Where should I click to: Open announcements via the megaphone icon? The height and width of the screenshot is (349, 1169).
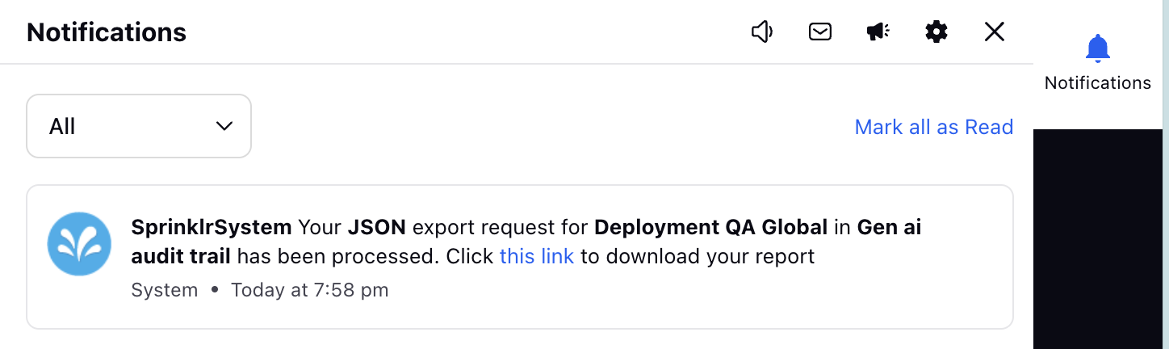pyautogui.click(x=878, y=32)
